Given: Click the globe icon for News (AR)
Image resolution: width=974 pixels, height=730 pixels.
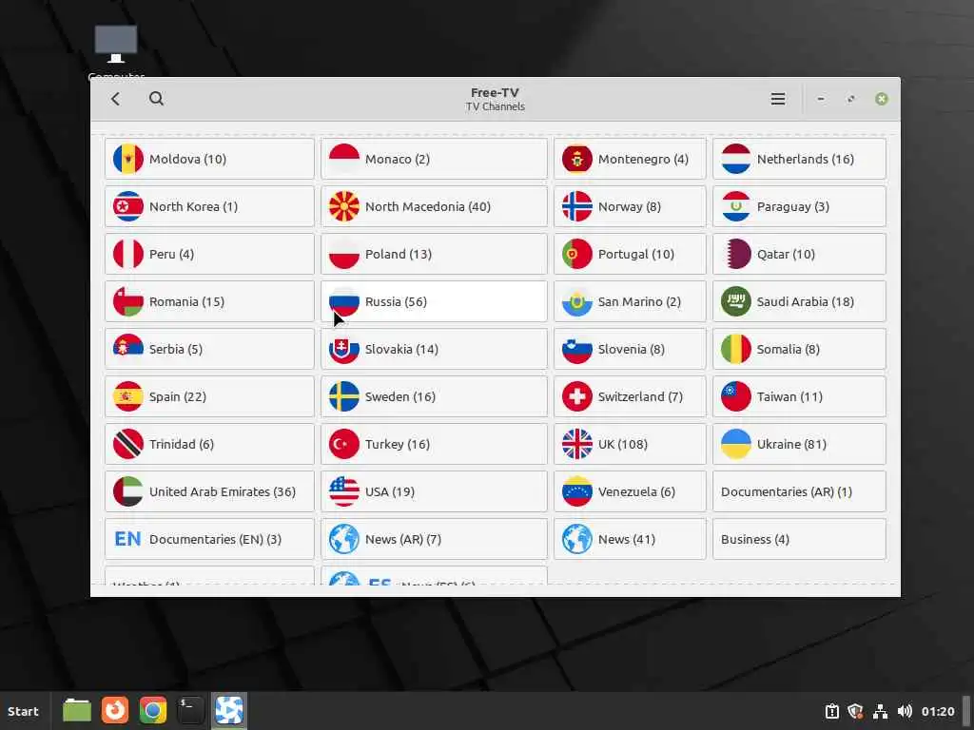Looking at the screenshot, I should tap(344, 539).
